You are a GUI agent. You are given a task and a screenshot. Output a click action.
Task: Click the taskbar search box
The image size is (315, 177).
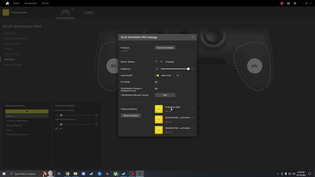[31, 174]
